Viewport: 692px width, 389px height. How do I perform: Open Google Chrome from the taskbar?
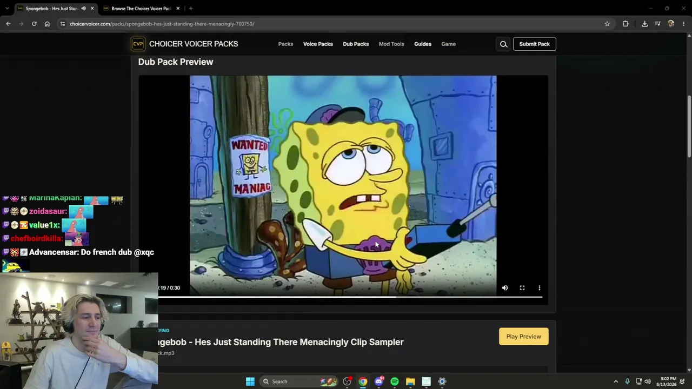[x=363, y=381]
